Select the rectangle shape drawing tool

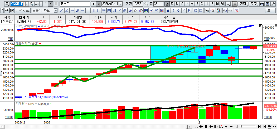(x=201, y=10)
